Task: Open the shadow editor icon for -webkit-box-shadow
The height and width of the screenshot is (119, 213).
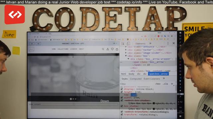Action: [x=129, y=103]
